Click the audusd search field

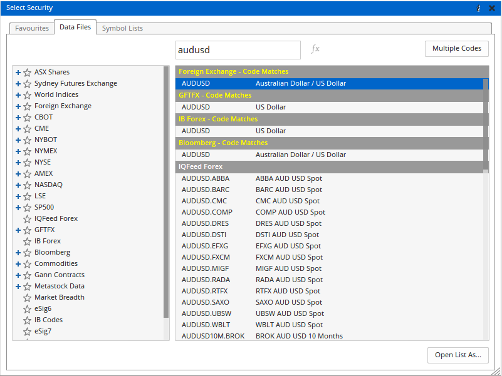(238, 50)
